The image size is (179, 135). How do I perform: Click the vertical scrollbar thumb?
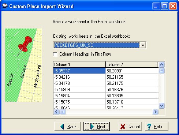click(161, 71)
